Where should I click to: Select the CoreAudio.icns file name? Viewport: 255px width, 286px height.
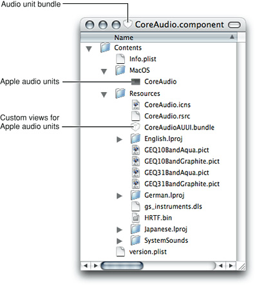(x=167, y=105)
